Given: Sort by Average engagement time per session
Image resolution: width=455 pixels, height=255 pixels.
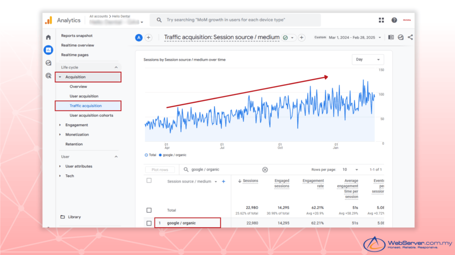Looking at the screenshot, I should click(x=347, y=189).
